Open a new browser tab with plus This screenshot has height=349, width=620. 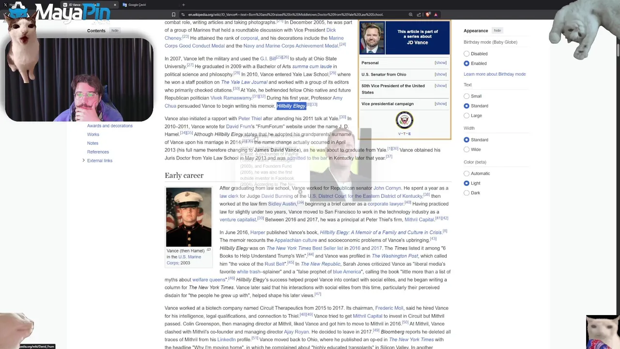(x=183, y=5)
